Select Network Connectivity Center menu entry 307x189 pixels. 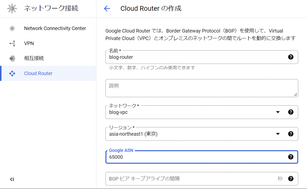click(55, 28)
